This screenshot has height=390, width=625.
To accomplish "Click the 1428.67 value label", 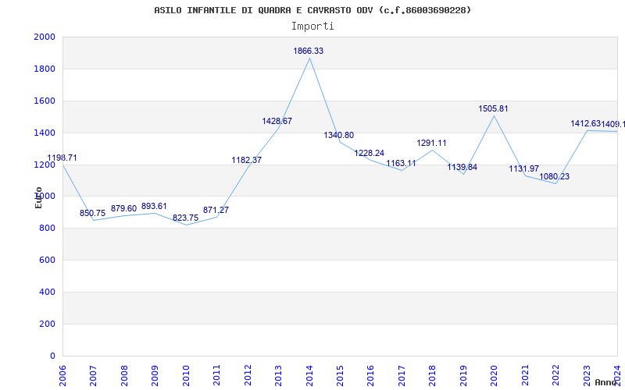I will click(277, 121).
